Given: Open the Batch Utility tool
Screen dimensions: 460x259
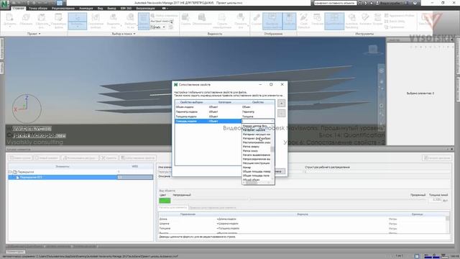Looking at the screenshot, I should [395, 21].
